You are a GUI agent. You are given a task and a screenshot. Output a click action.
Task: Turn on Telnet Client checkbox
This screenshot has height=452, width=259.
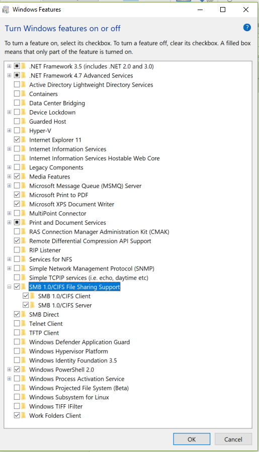[17, 323]
